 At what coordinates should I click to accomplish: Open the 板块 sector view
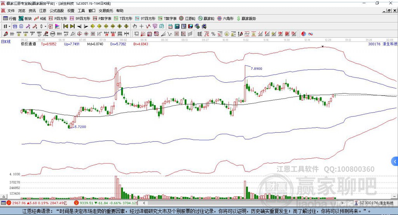tap(25, 19)
